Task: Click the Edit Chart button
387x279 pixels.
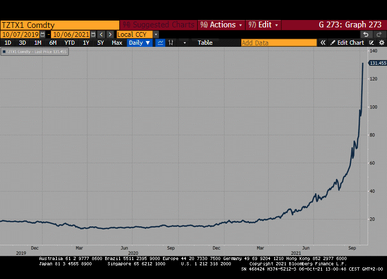Action: click(347, 43)
